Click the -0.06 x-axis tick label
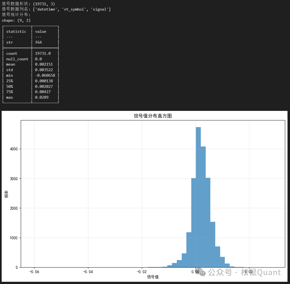 (x=34, y=271)
